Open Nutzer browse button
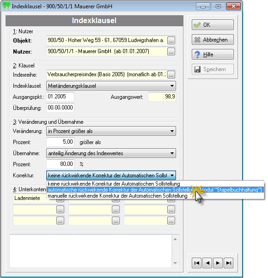Viewport: 268px width, 278px height. point(171,52)
